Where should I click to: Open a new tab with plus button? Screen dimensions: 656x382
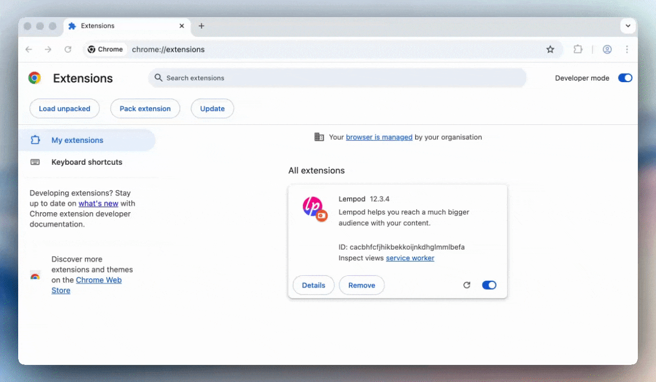(x=201, y=26)
